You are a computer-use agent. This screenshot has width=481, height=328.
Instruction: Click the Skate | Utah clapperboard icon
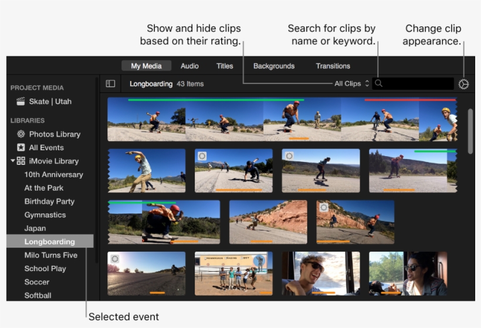21,102
